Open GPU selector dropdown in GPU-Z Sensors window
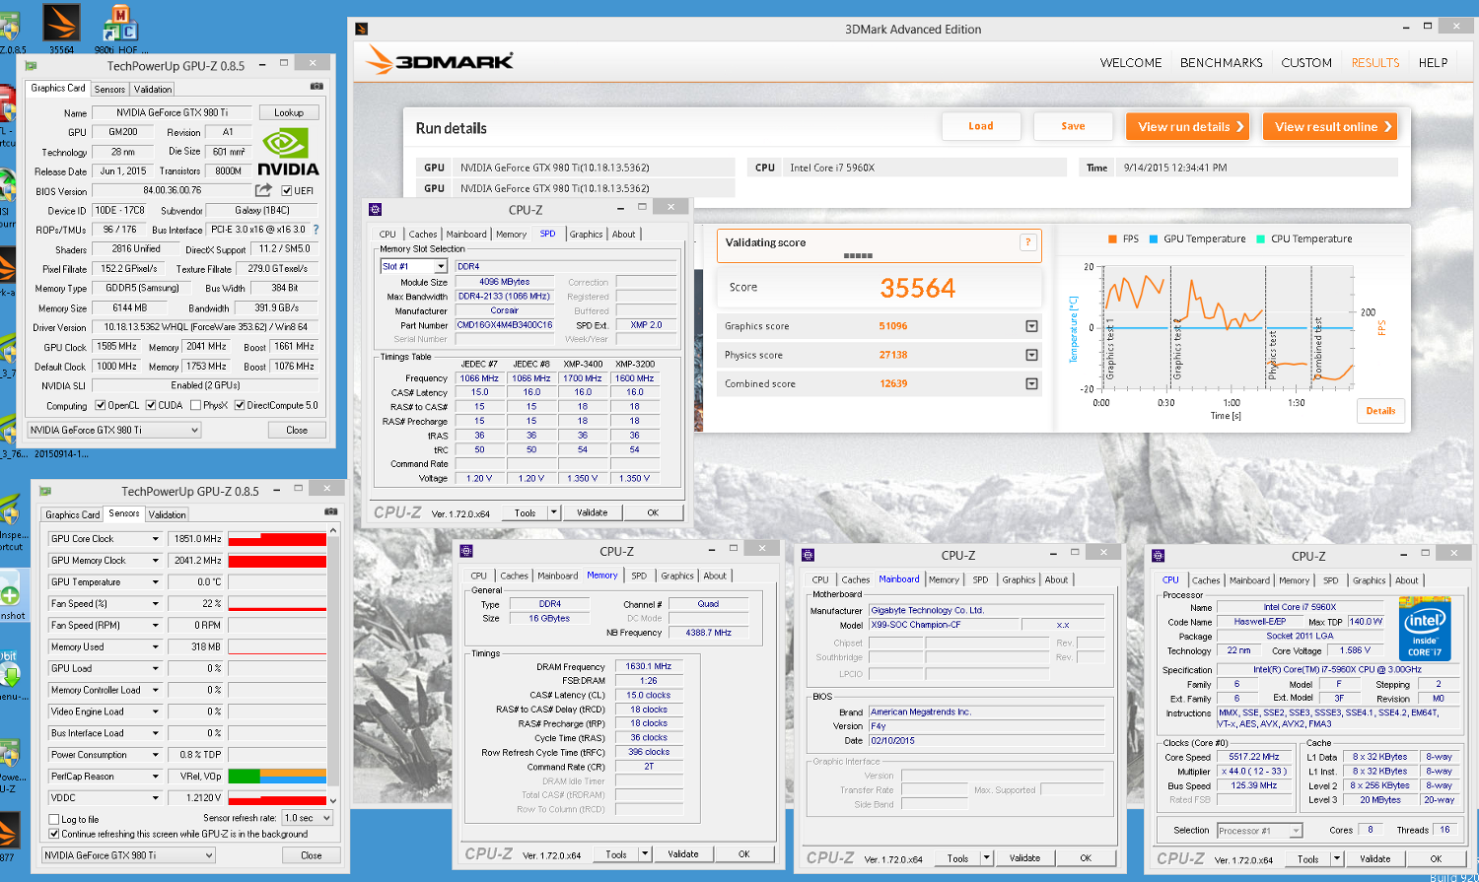Screen dimensions: 1479x882 128,855
